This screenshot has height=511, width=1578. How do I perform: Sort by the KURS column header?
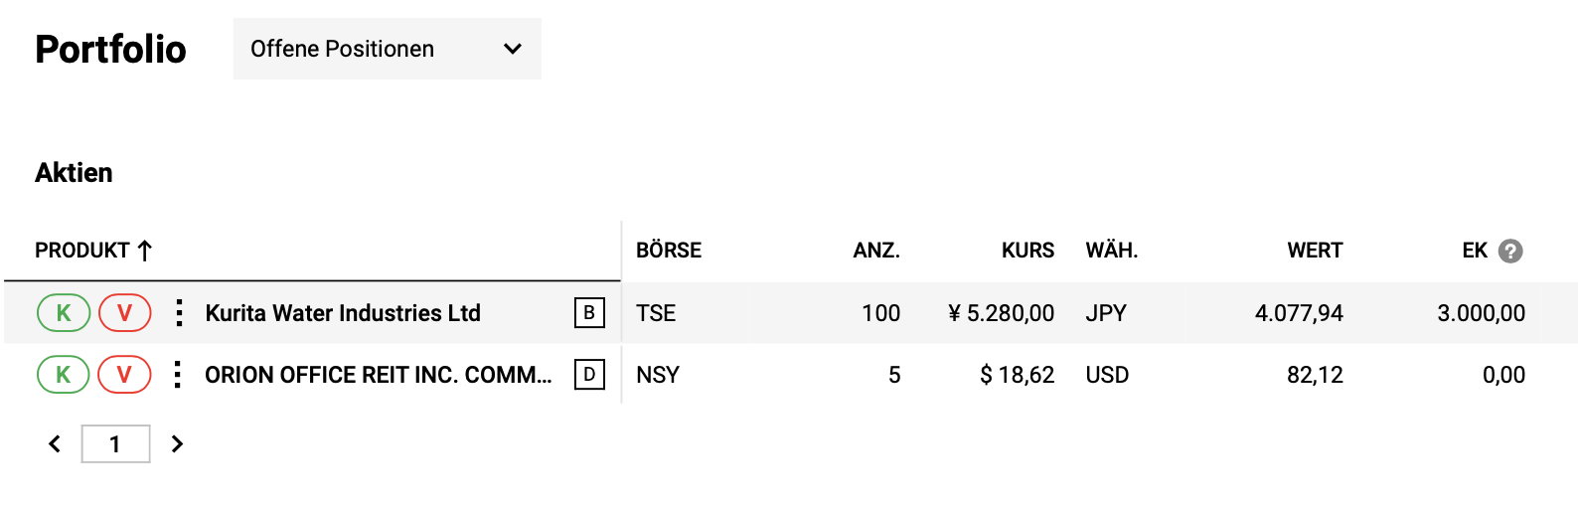click(x=1027, y=251)
